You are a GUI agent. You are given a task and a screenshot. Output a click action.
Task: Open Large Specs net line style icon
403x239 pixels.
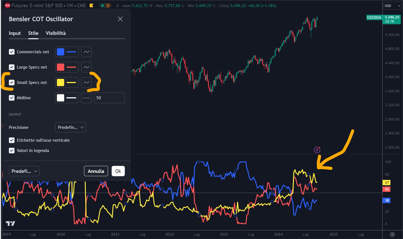click(x=86, y=67)
